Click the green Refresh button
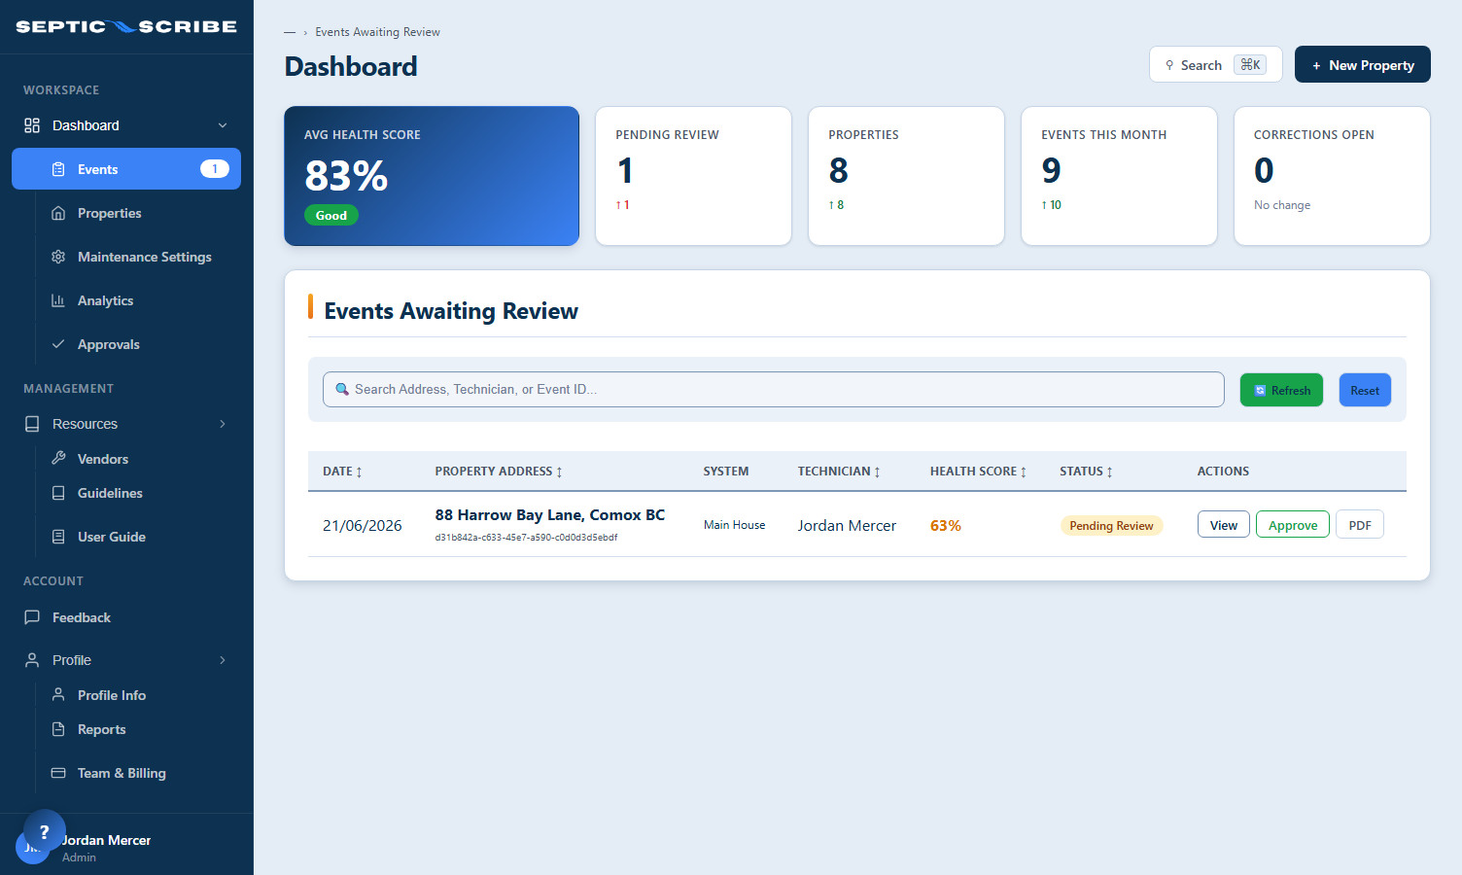 point(1281,390)
